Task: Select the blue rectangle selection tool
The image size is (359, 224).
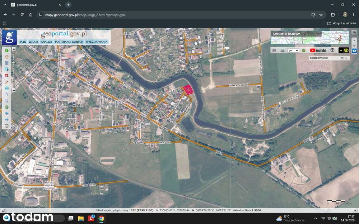Action: pyautogui.click(x=6, y=69)
